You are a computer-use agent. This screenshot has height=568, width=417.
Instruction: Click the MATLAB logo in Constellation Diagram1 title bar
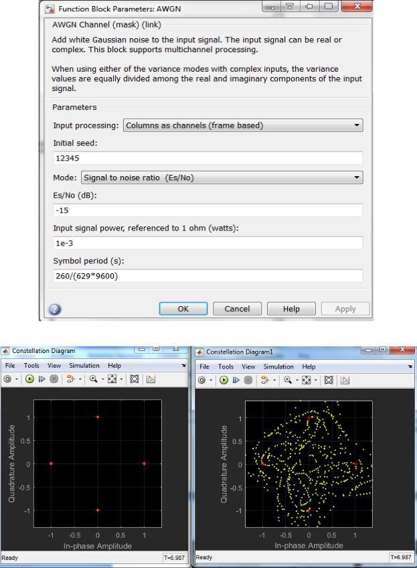click(x=199, y=352)
